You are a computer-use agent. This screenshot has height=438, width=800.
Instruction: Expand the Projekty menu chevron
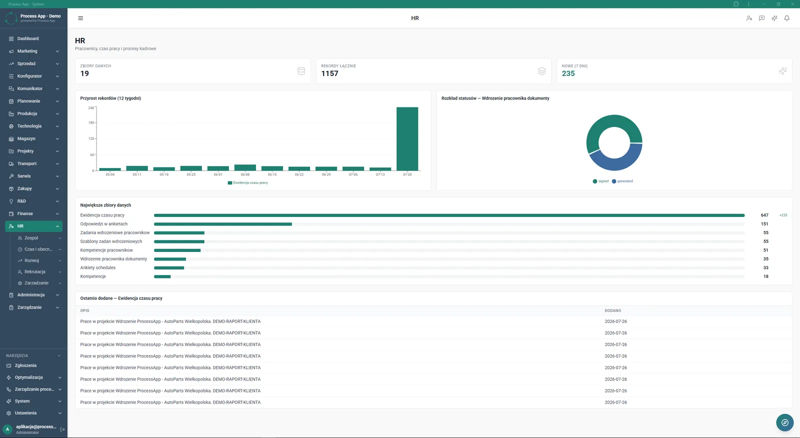(x=57, y=151)
